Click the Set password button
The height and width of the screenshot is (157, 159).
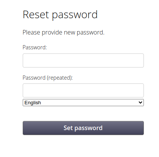[83, 128]
